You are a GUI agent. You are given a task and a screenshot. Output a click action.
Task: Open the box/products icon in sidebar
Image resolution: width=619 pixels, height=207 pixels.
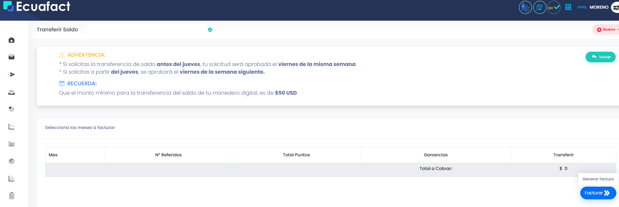point(11,161)
